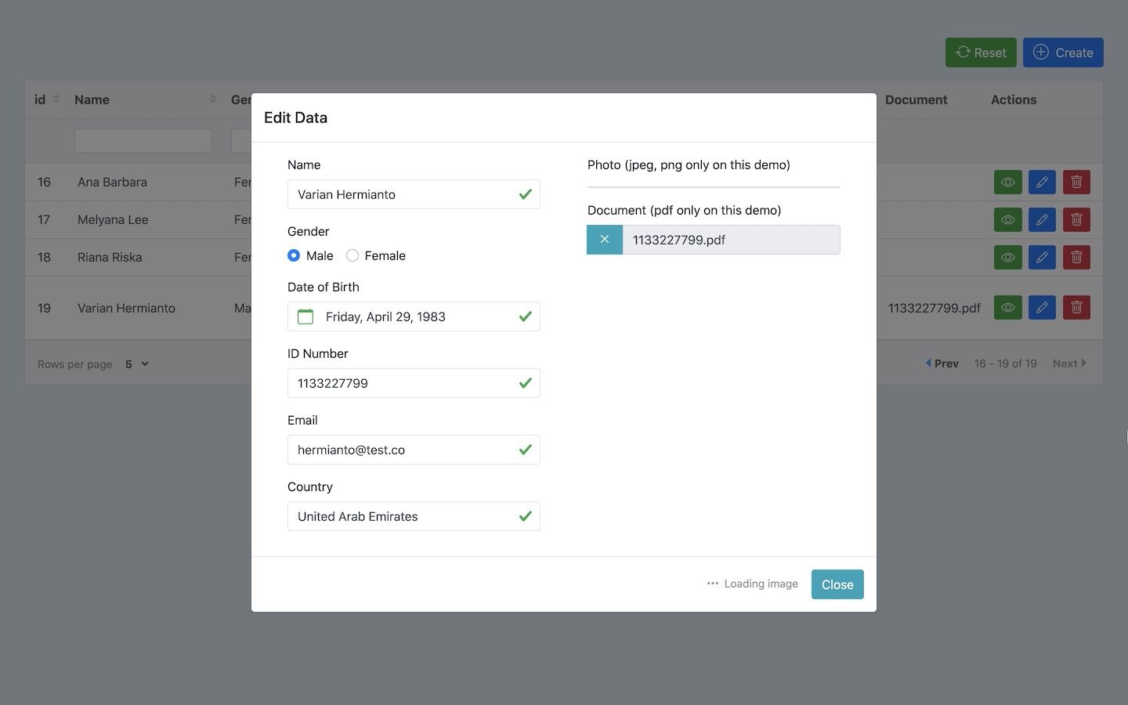Go to Next page of results
This screenshot has width=1128, height=705.
pos(1069,363)
